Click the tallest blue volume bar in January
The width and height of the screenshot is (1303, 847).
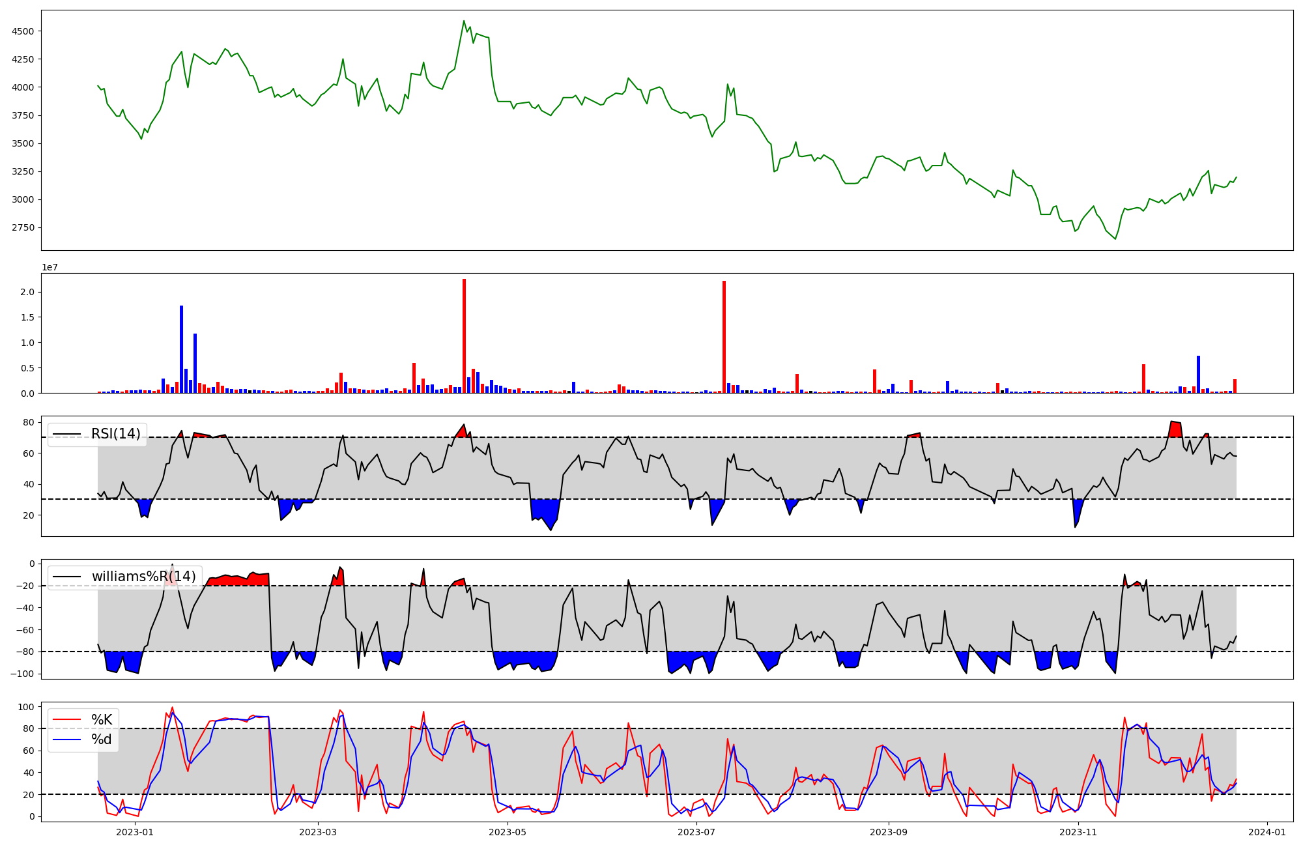181,349
